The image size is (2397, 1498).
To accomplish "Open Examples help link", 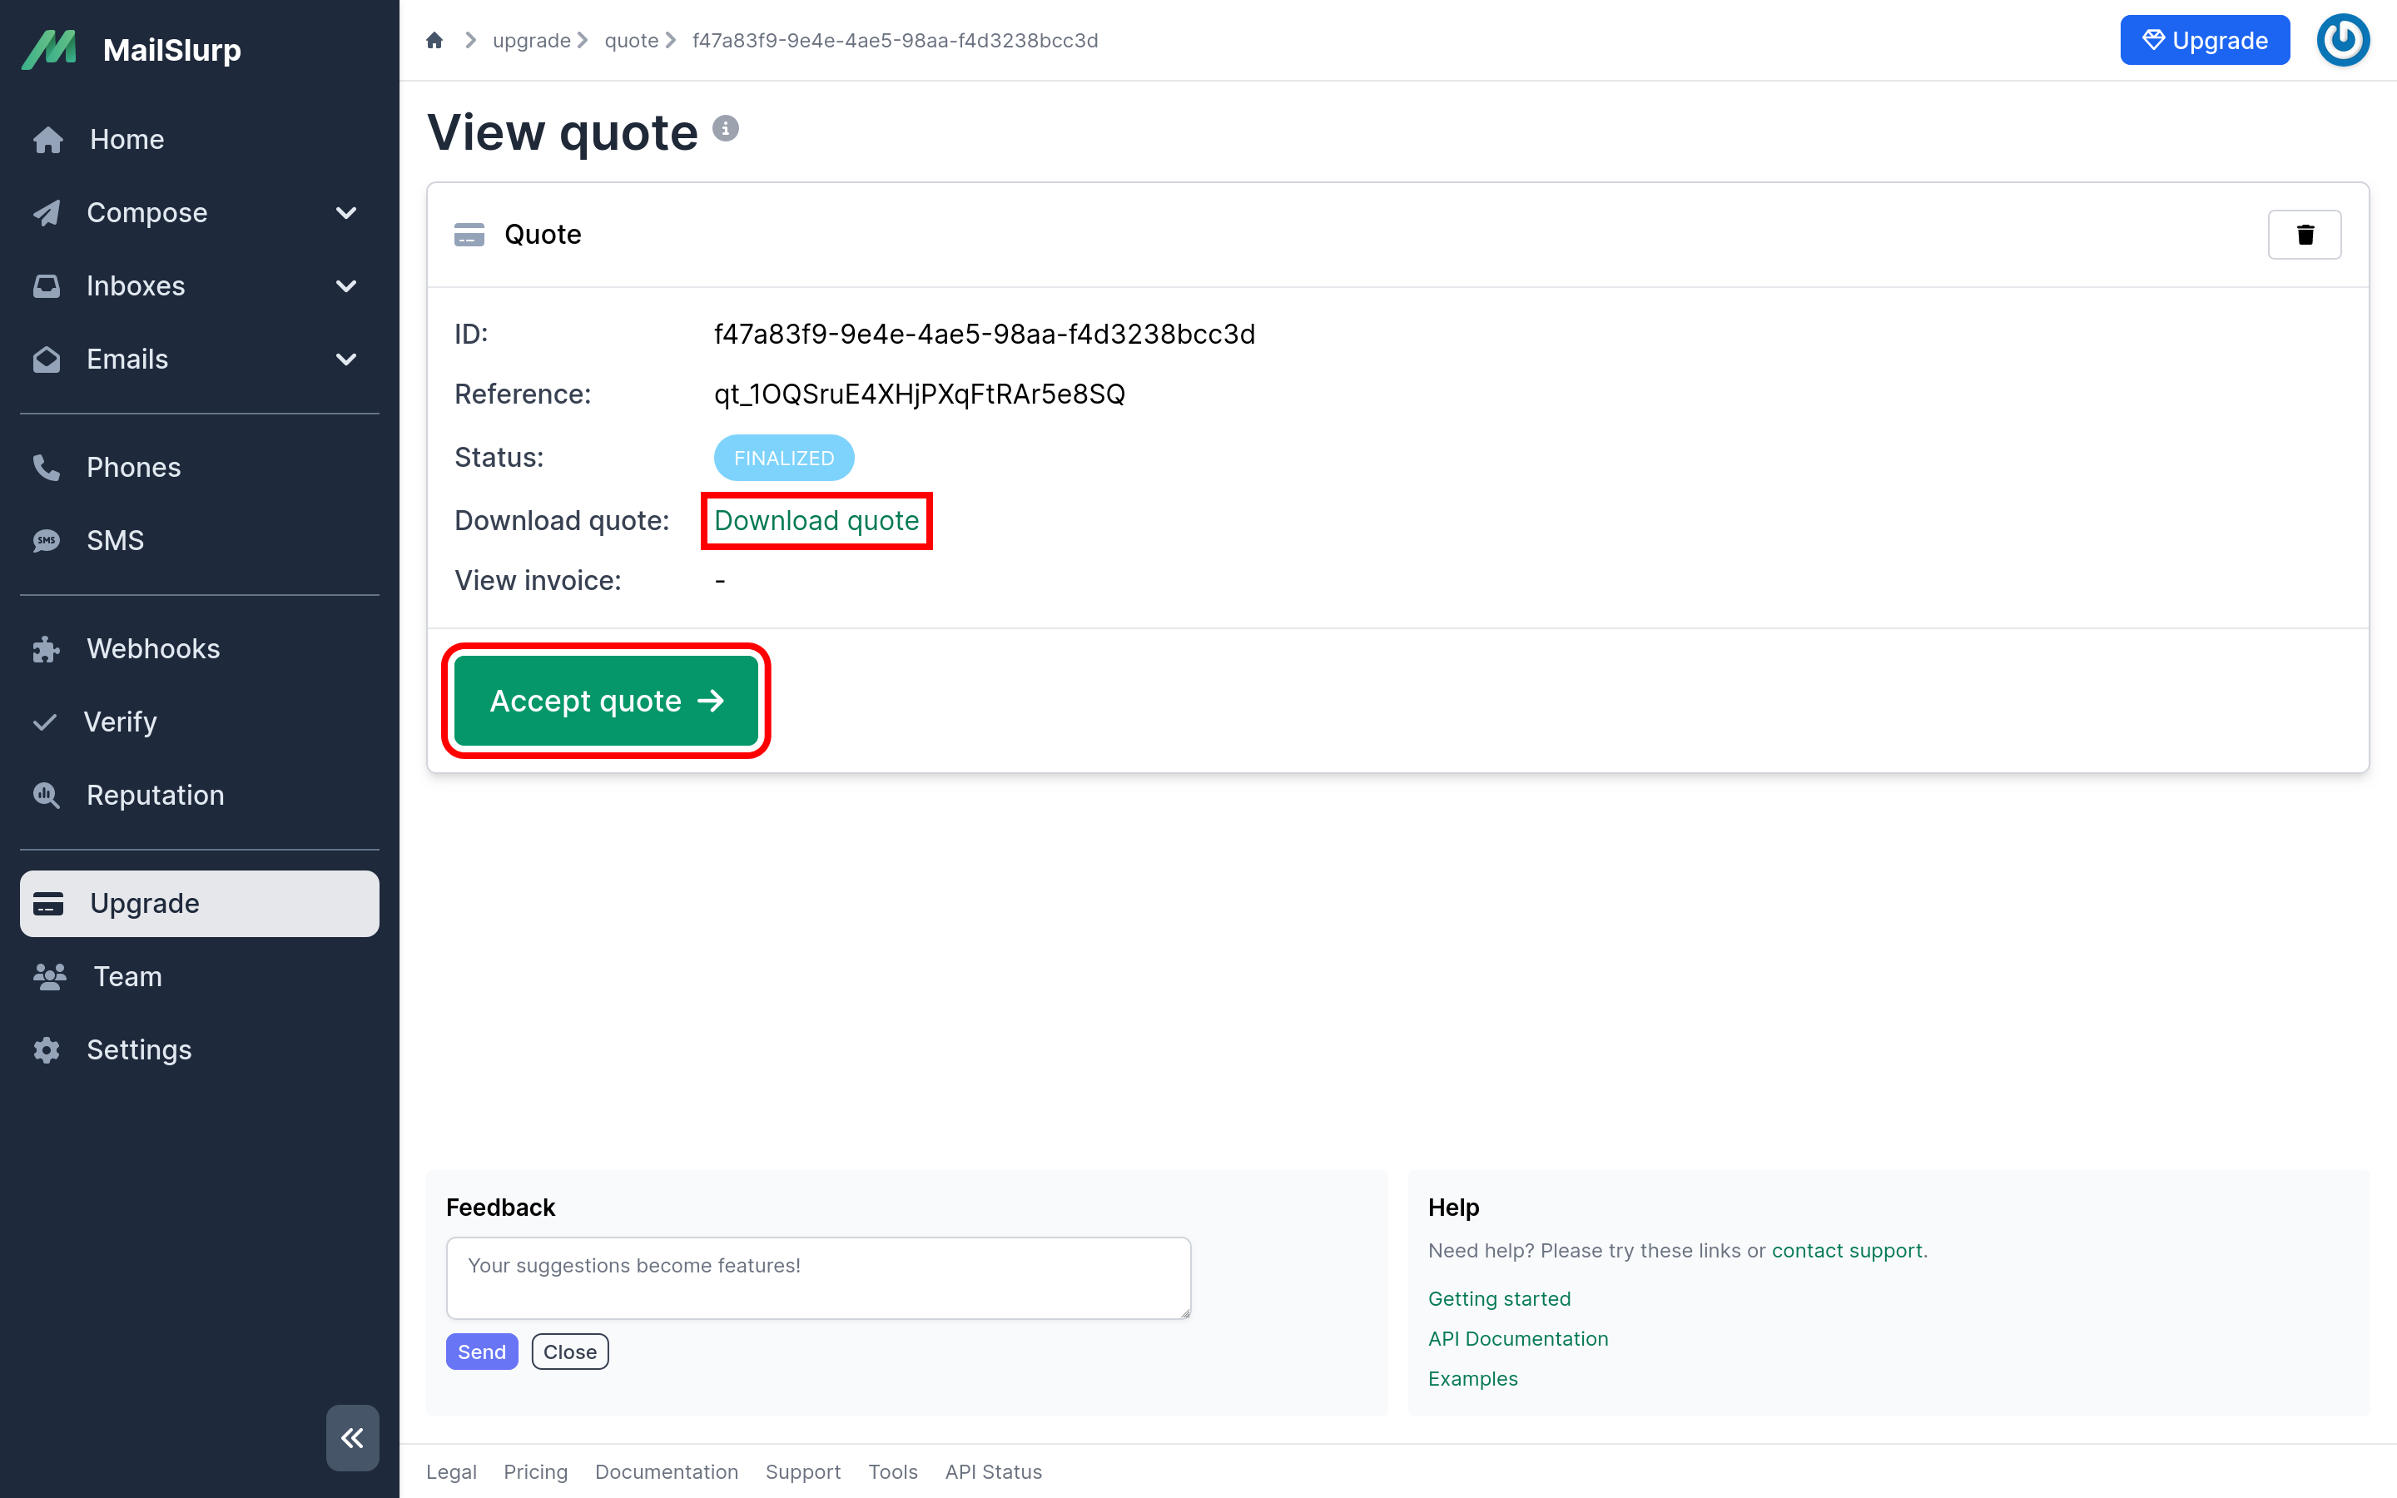I will (x=1471, y=1379).
